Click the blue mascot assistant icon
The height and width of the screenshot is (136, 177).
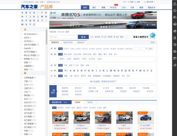[x=152, y=36]
